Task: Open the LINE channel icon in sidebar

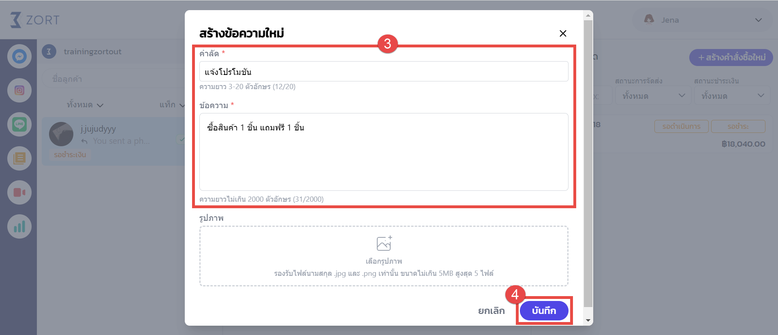Action: pyautogui.click(x=19, y=124)
